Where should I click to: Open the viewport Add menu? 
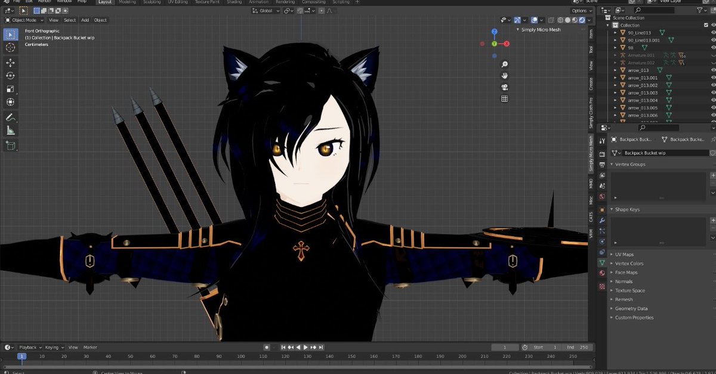tap(85, 20)
